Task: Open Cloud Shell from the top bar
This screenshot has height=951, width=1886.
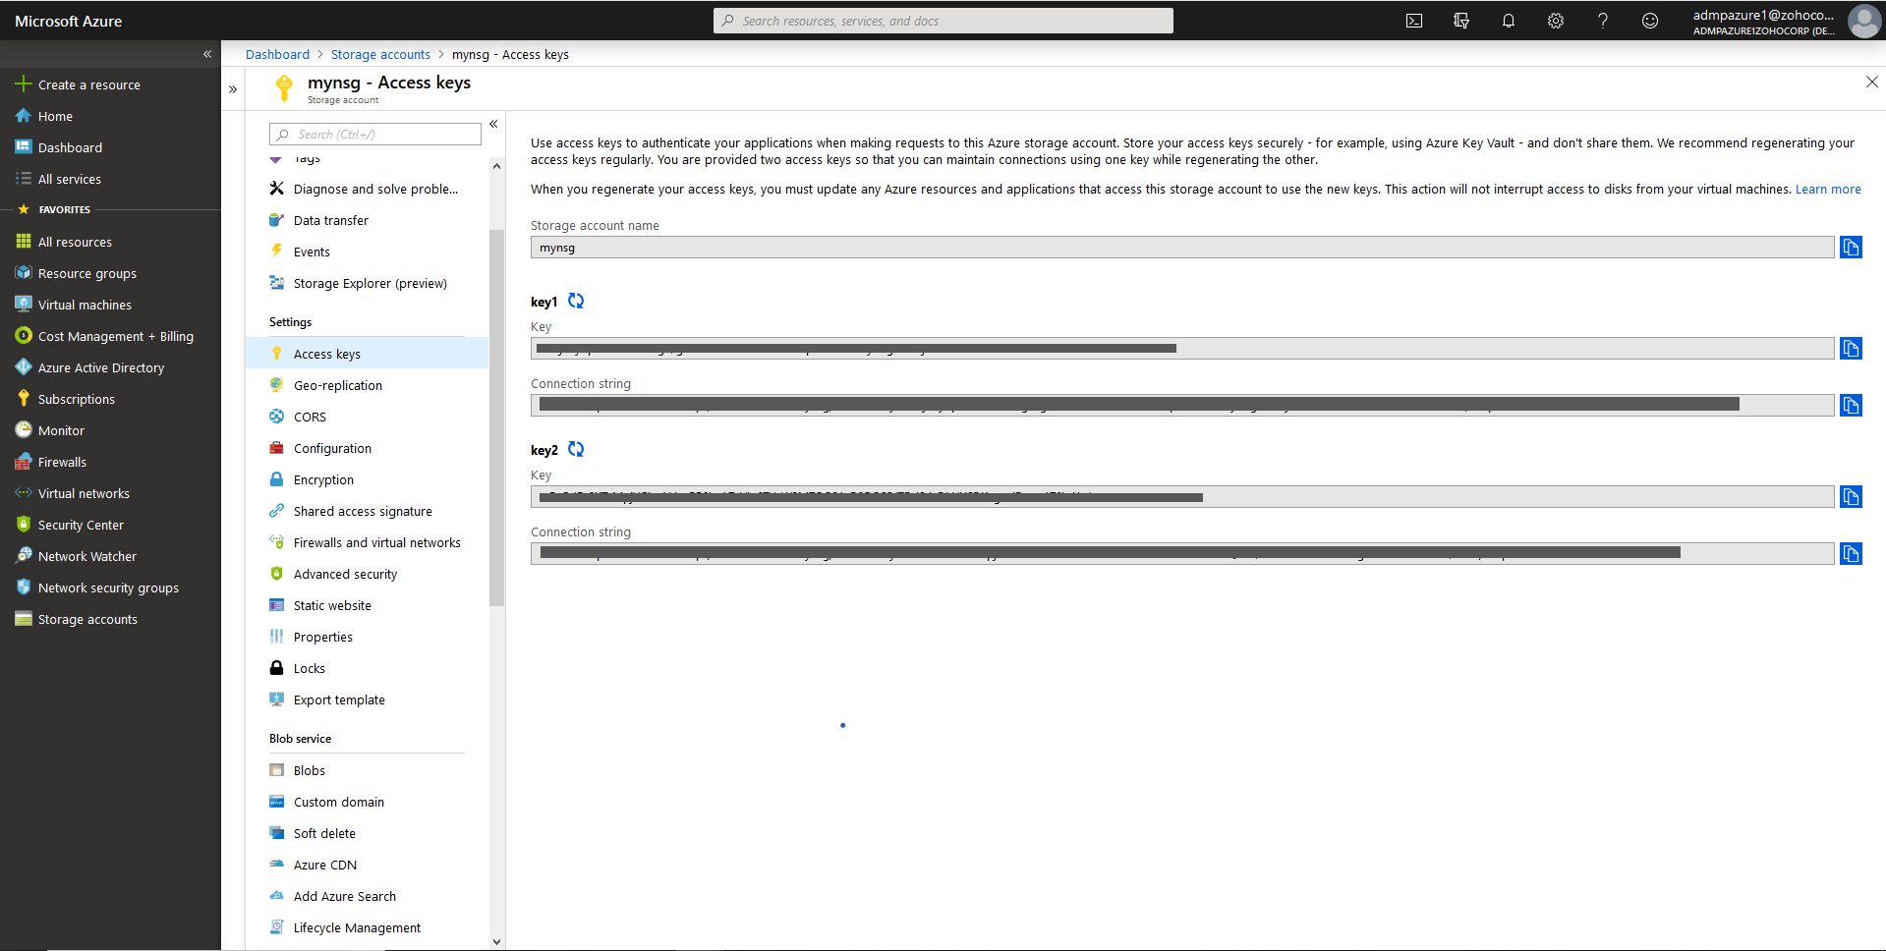Action: pyautogui.click(x=1414, y=21)
